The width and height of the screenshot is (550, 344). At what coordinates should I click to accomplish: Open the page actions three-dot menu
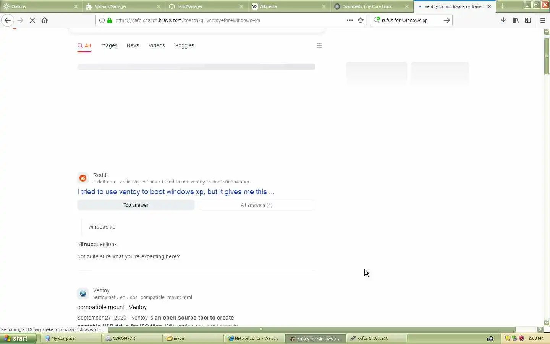pos(349,20)
